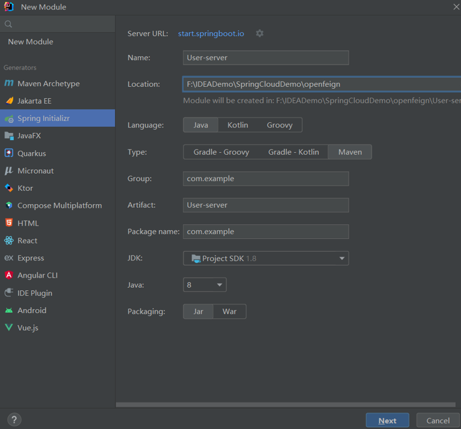Select Vue.js in generators list
This screenshot has height=429, width=461.
[28, 328]
